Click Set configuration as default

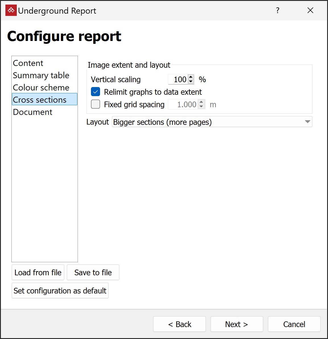60,291
